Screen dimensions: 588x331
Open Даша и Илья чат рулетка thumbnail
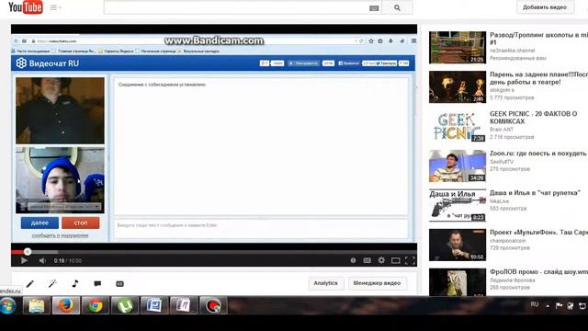pyautogui.click(x=458, y=205)
